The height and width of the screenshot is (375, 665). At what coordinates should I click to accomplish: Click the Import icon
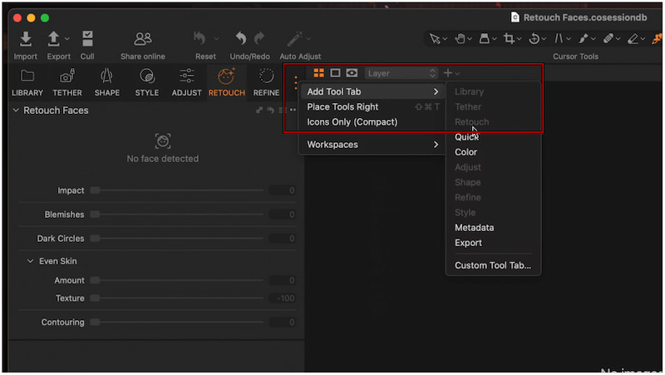[26, 39]
